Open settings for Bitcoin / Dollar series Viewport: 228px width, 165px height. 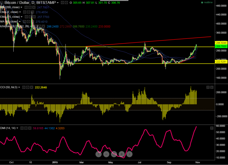tap(66, 3)
